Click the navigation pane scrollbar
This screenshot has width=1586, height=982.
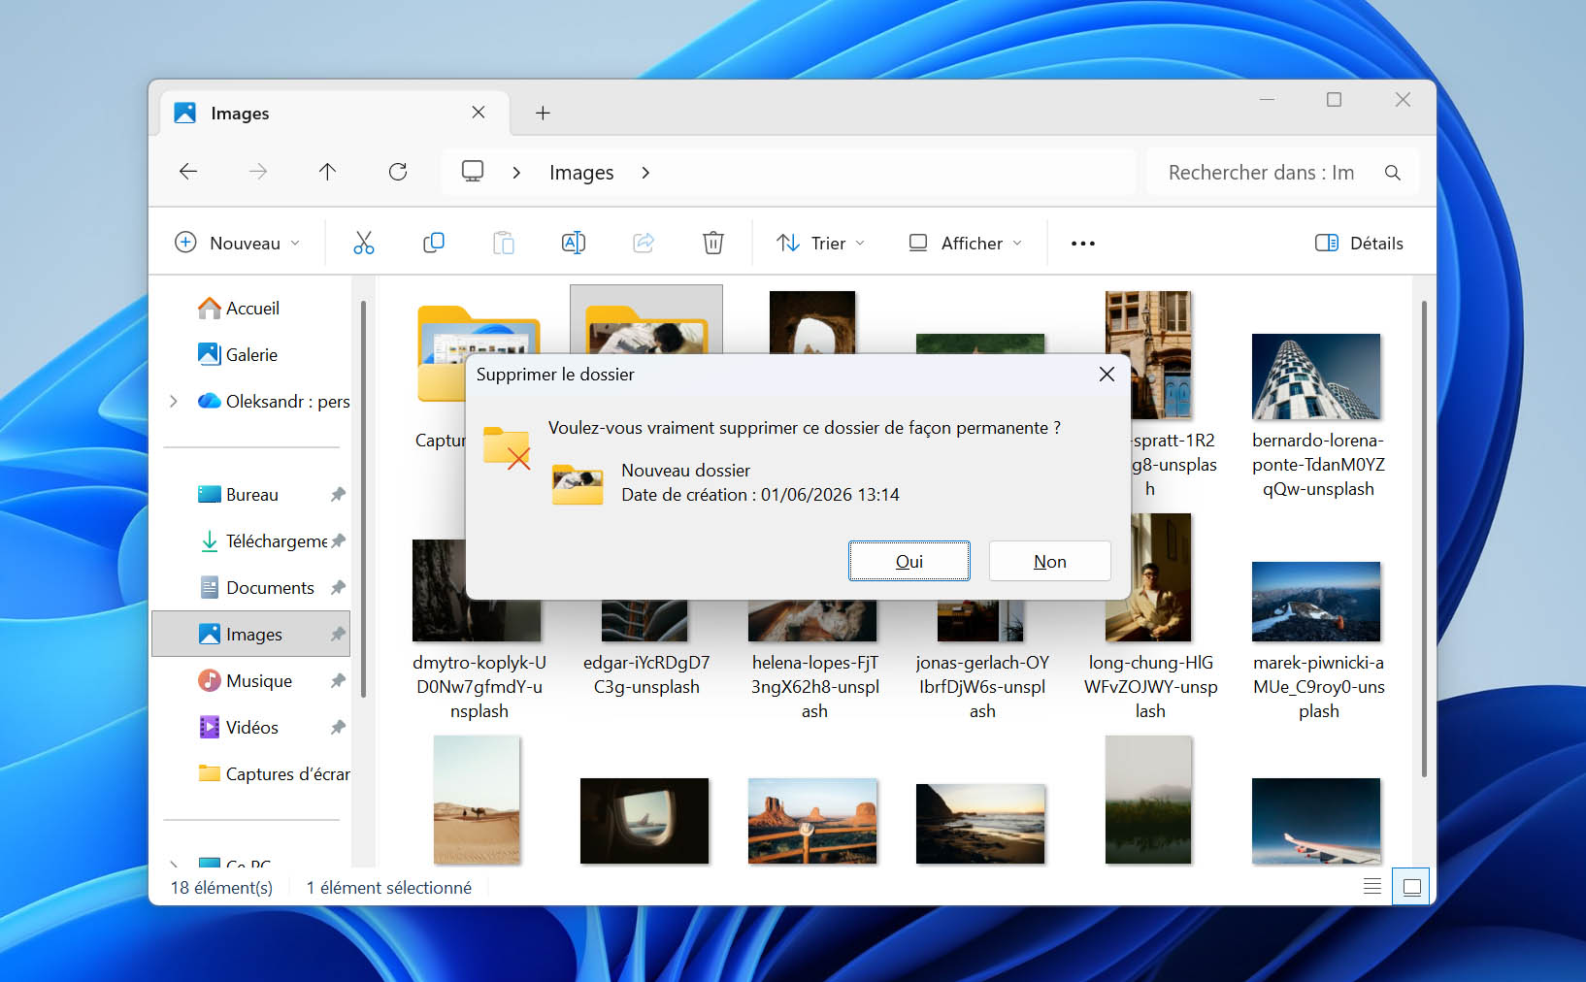[363, 500]
